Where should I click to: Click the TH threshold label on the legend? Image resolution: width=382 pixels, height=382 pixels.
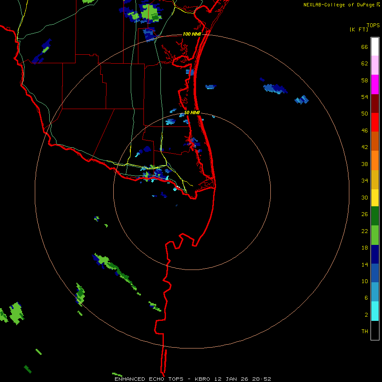click(x=365, y=331)
